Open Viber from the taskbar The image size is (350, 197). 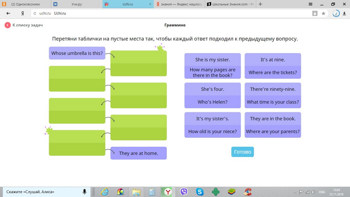pyautogui.click(x=184, y=192)
